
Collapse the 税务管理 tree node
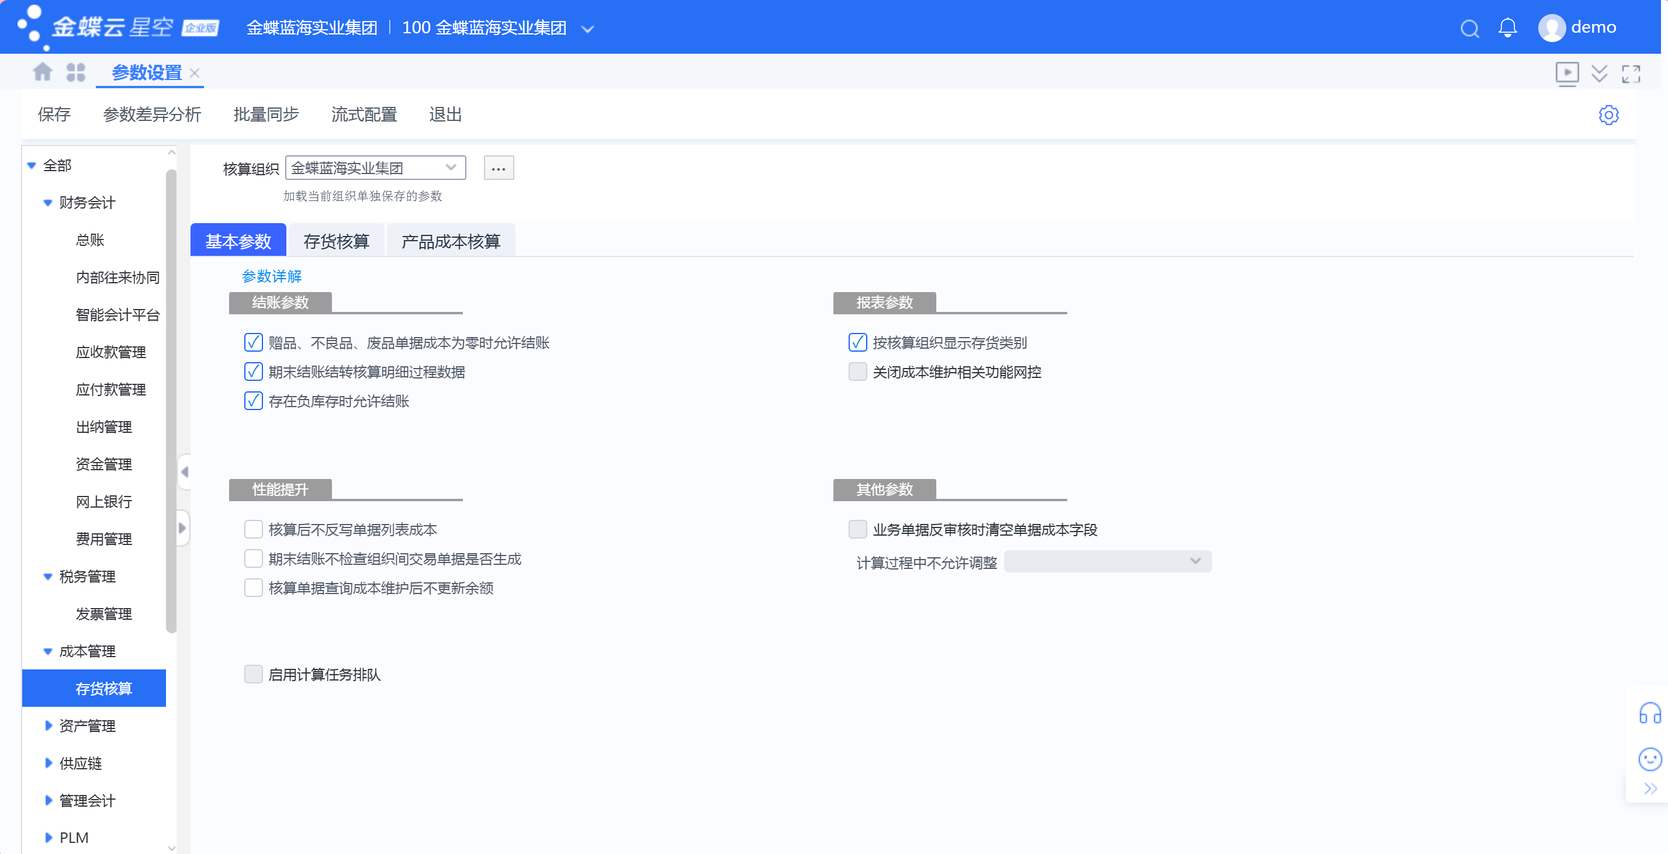pyautogui.click(x=47, y=577)
